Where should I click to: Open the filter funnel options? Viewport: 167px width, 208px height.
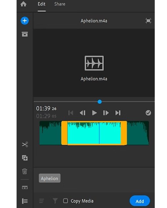pyautogui.click(x=55, y=201)
